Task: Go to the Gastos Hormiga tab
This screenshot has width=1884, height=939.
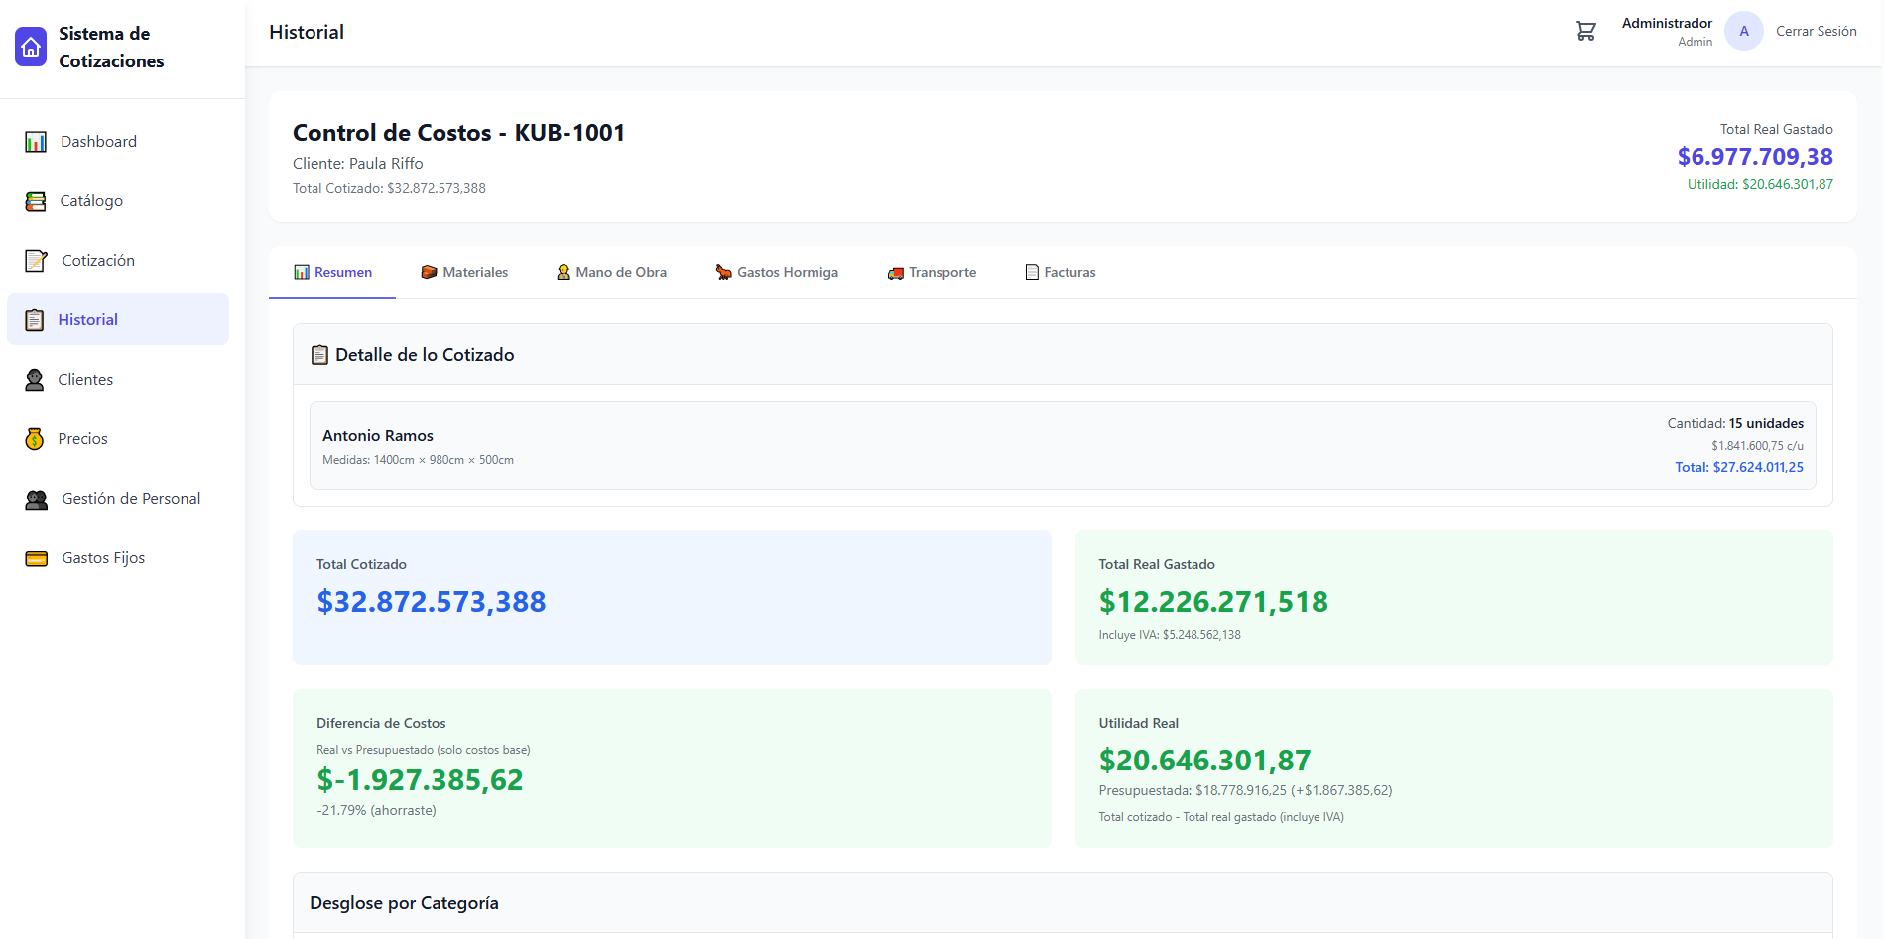Action: (x=777, y=272)
